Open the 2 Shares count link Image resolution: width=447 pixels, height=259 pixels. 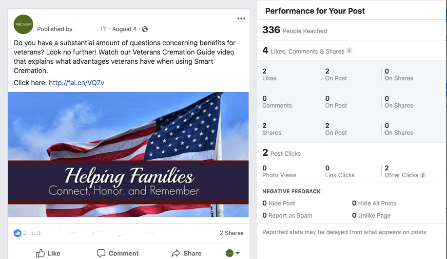pyautogui.click(x=232, y=233)
